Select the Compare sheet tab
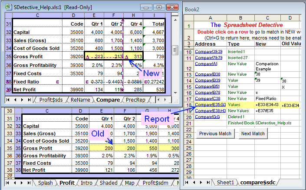This screenshot has width=306, height=190. [108, 100]
